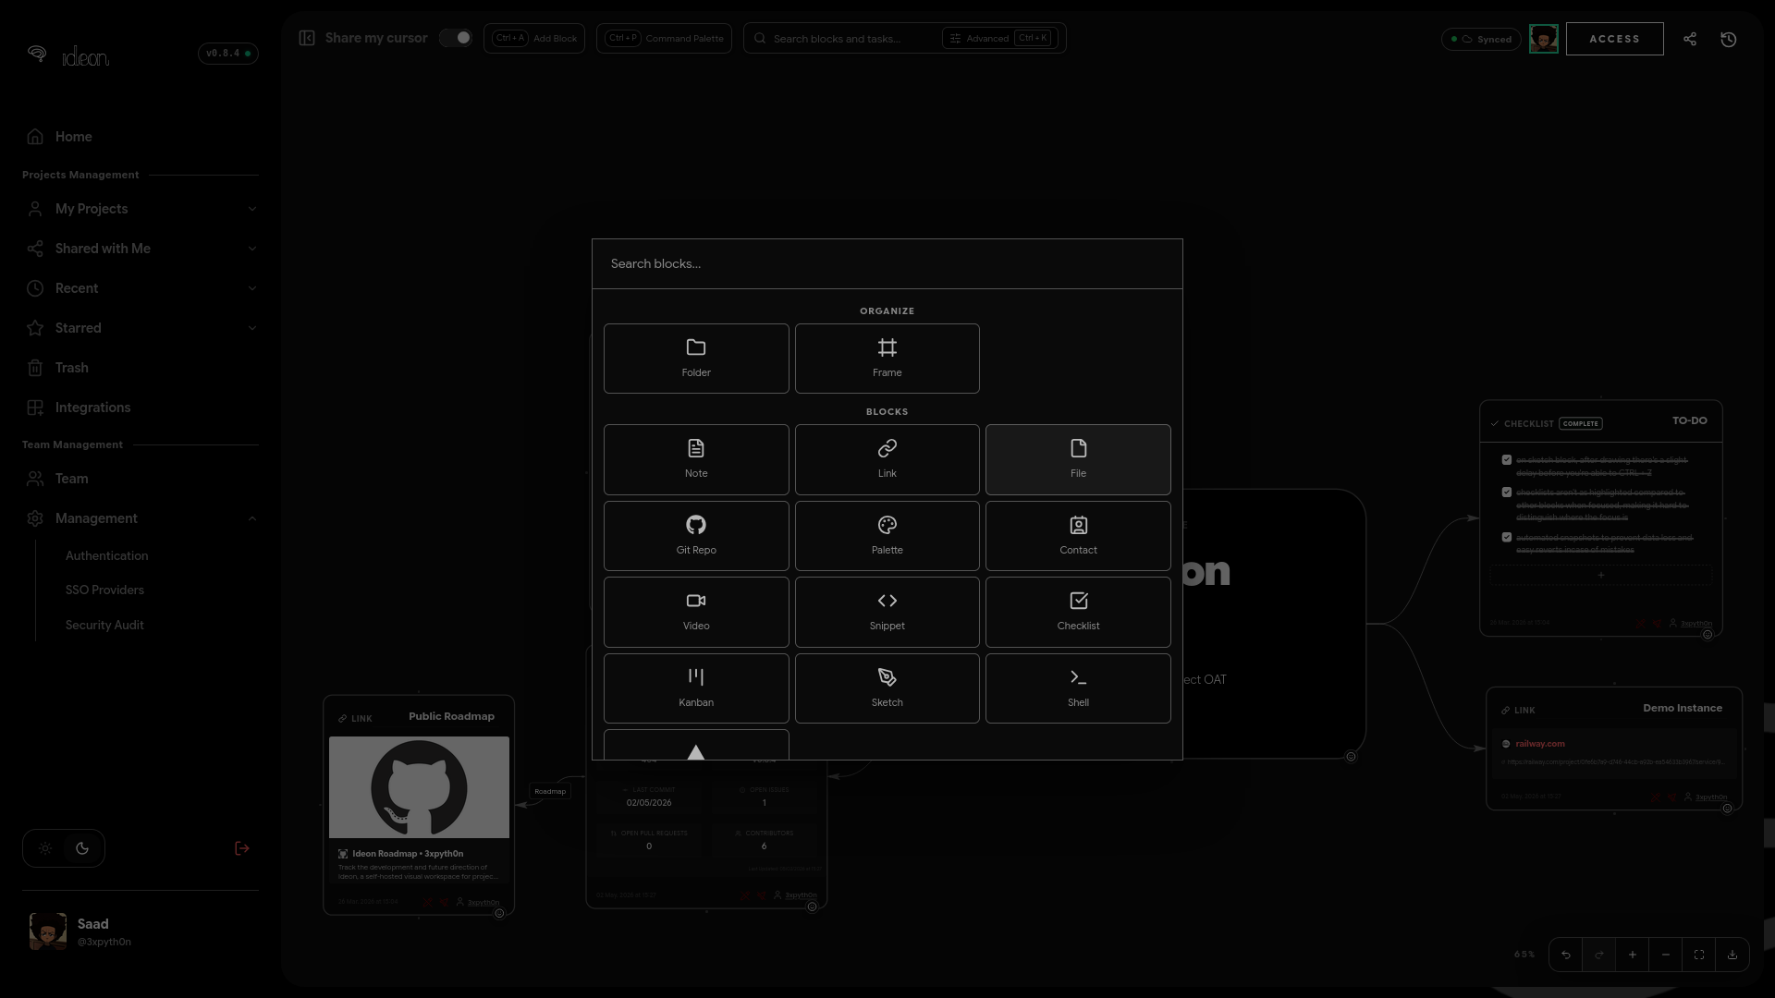Add a Palette block
Image resolution: width=1775 pixels, height=998 pixels.
(887, 536)
